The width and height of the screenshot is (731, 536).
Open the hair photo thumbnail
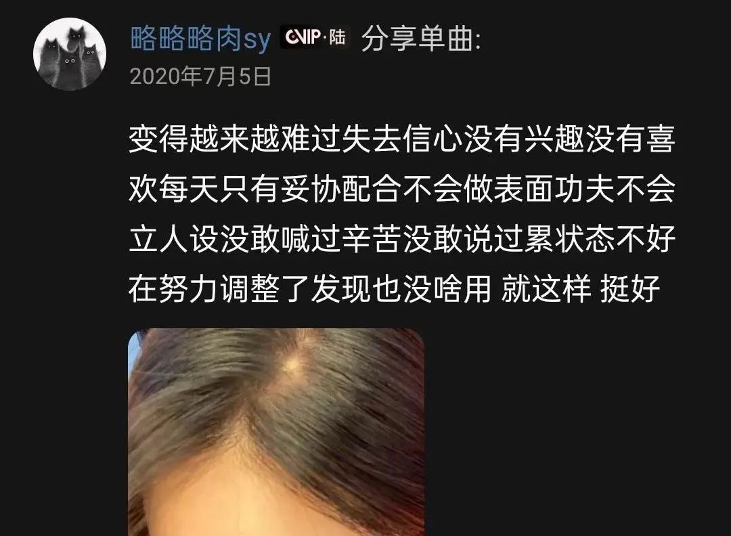point(276,432)
